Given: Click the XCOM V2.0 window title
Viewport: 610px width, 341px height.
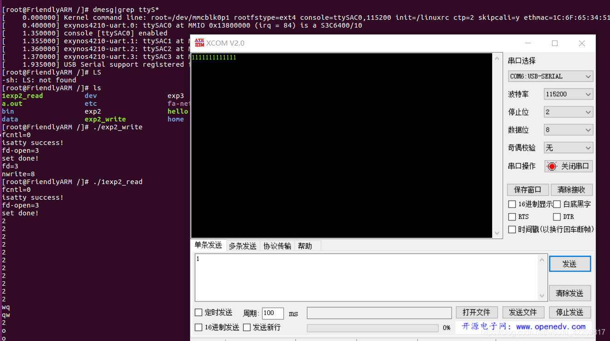Looking at the screenshot, I should 225,43.
